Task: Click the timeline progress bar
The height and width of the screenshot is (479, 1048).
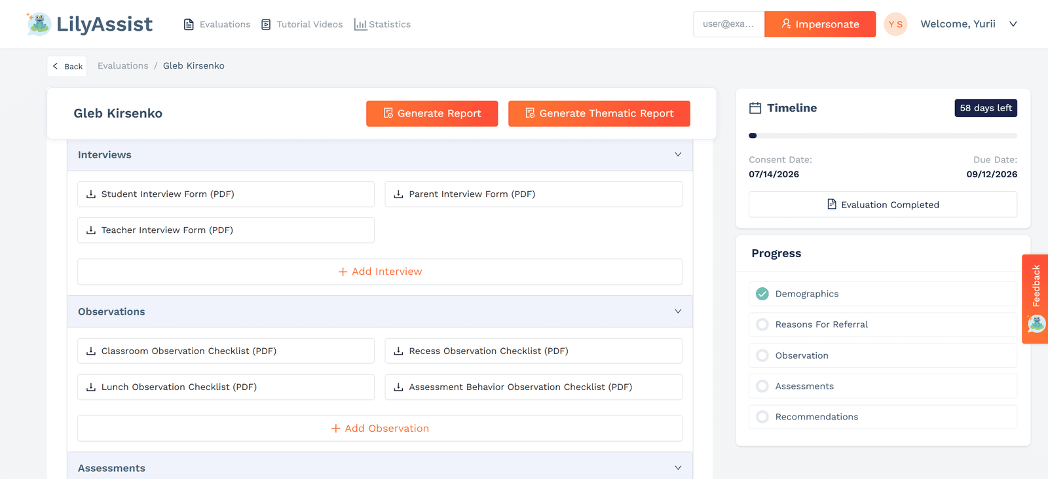Action: [x=883, y=135]
